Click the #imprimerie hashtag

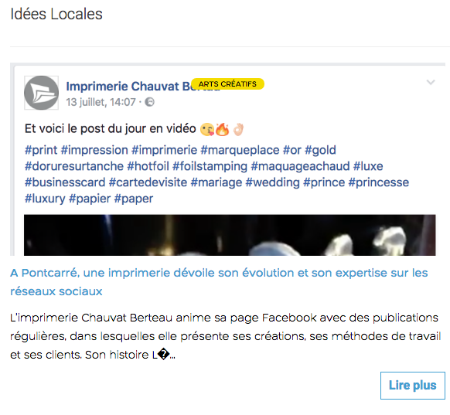(165, 150)
